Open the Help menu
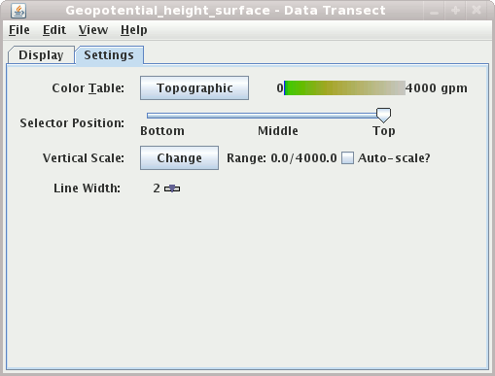The height and width of the screenshot is (376, 495). [133, 30]
